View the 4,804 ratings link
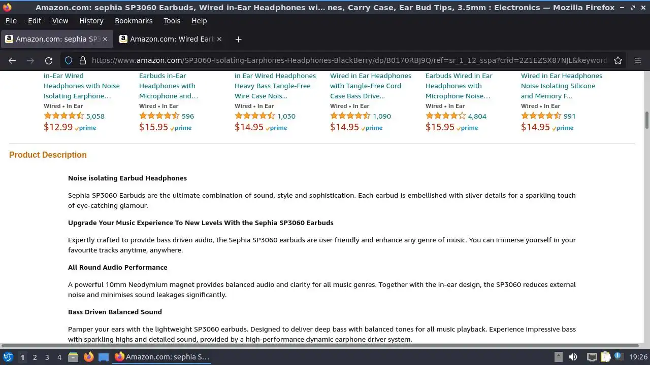This screenshot has height=365, width=650. [477, 116]
